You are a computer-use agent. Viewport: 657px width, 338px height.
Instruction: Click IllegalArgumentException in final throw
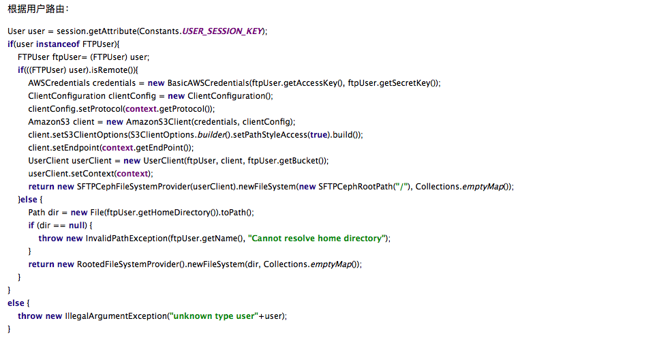(114, 317)
